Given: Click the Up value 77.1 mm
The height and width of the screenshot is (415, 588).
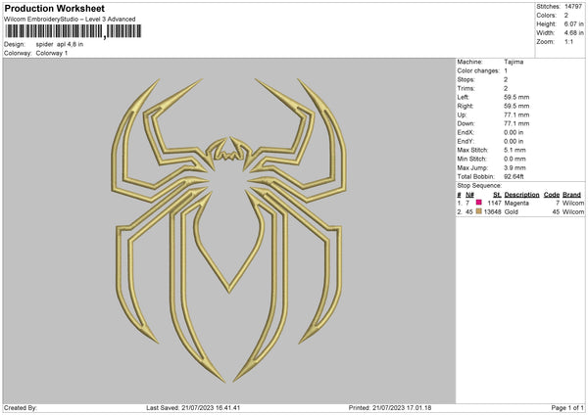Looking at the screenshot, I should tap(516, 115).
